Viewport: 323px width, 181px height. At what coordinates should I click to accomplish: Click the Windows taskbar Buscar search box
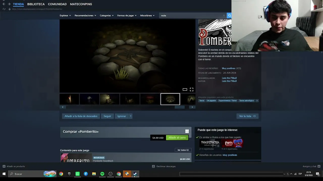32,174
